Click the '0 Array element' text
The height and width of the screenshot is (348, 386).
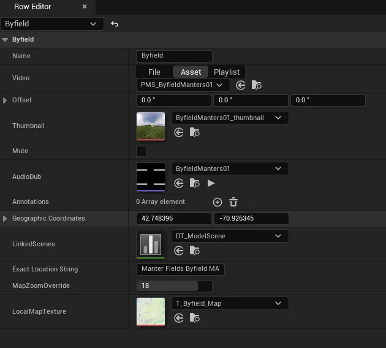pyautogui.click(x=161, y=202)
